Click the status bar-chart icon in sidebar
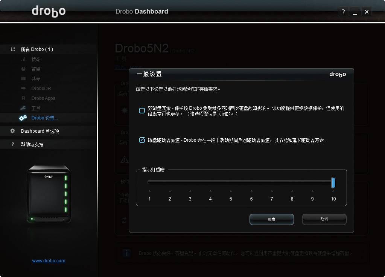Viewport: 385px width, 277px height. pyautogui.click(x=23, y=59)
